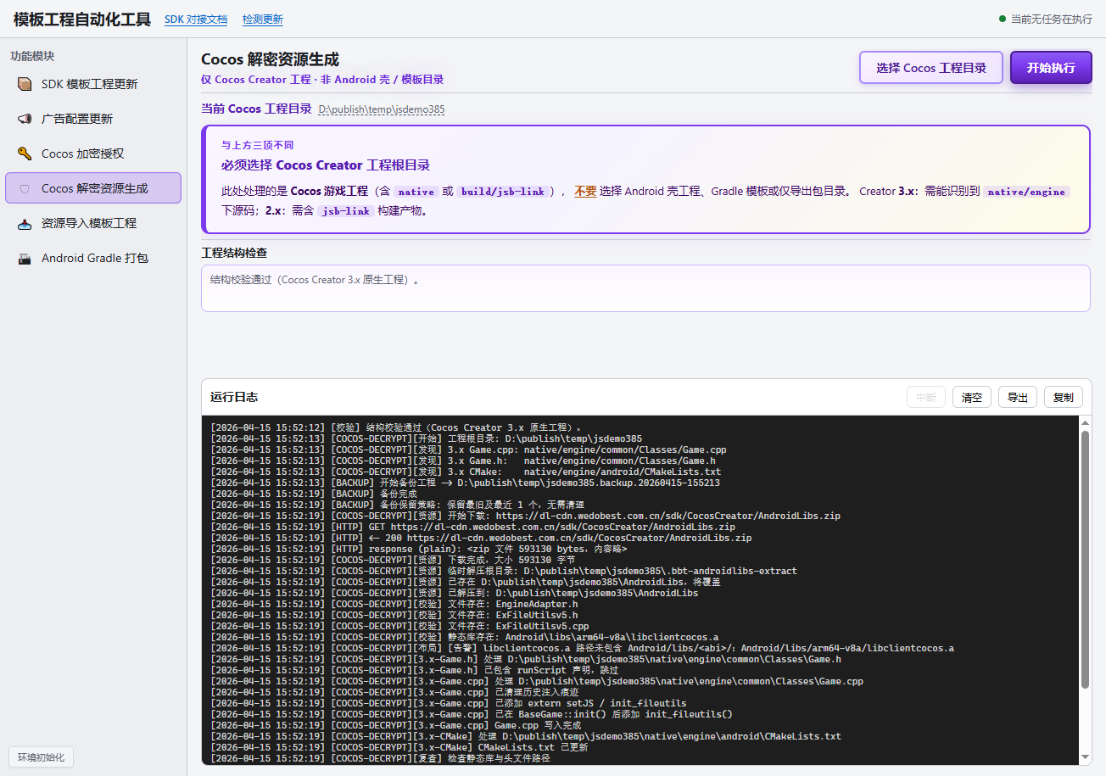Image resolution: width=1106 pixels, height=776 pixels.
Task: Export the run log with 导出
Action: point(1018,397)
